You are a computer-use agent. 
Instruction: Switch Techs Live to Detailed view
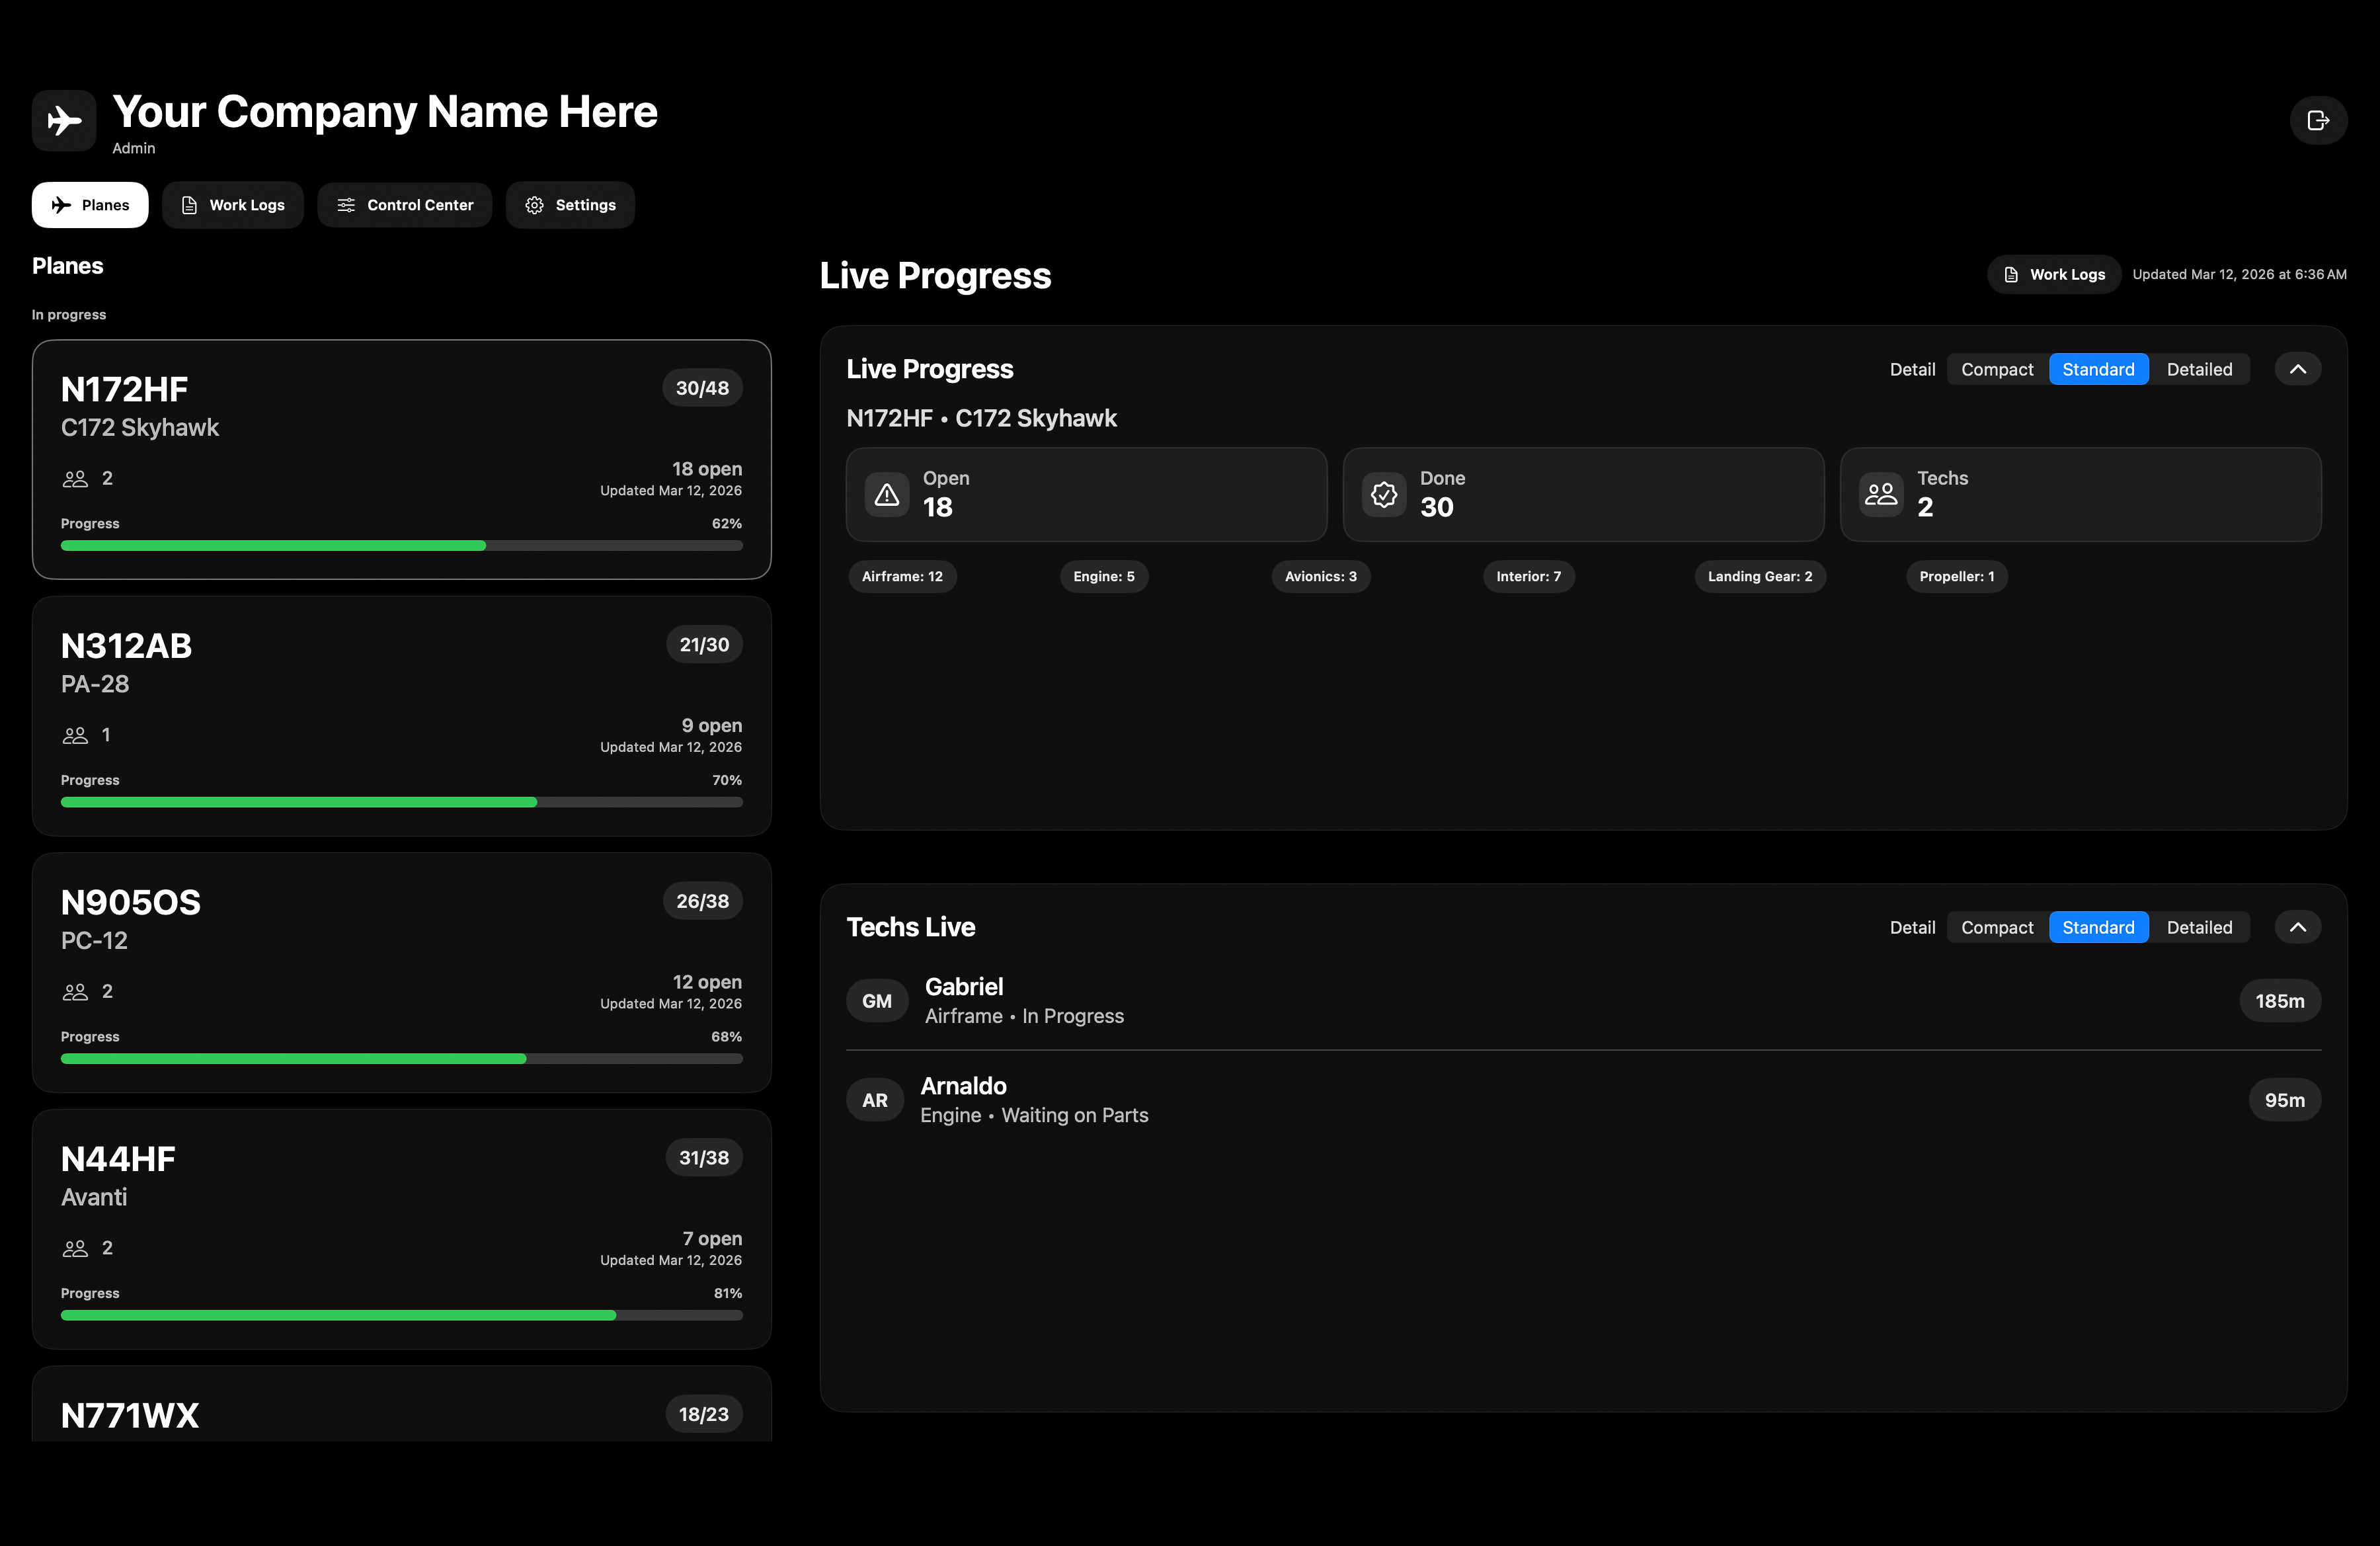pyautogui.click(x=2200, y=927)
